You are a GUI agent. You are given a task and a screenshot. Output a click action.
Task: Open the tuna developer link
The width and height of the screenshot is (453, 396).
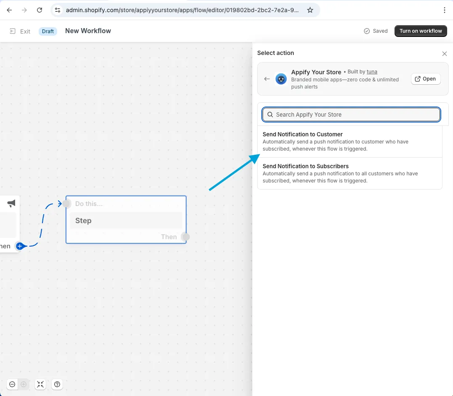pos(372,72)
